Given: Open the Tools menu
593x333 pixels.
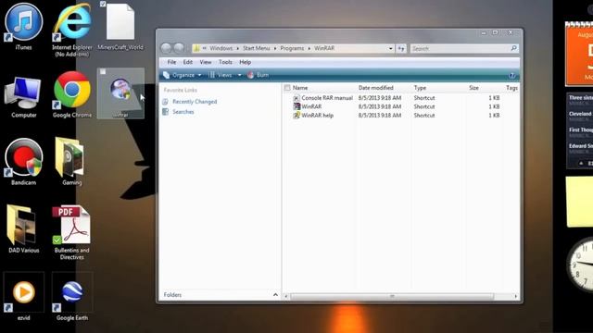Looking at the screenshot, I should pyautogui.click(x=225, y=62).
